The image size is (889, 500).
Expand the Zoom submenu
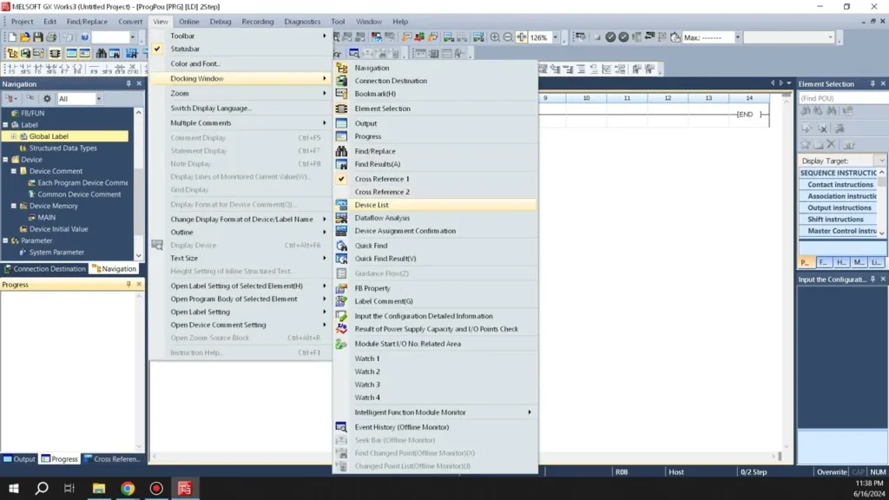coord(241,93)
